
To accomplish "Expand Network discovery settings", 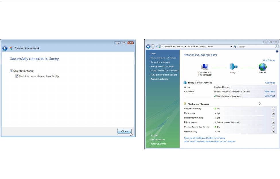I will click(273, 109).
